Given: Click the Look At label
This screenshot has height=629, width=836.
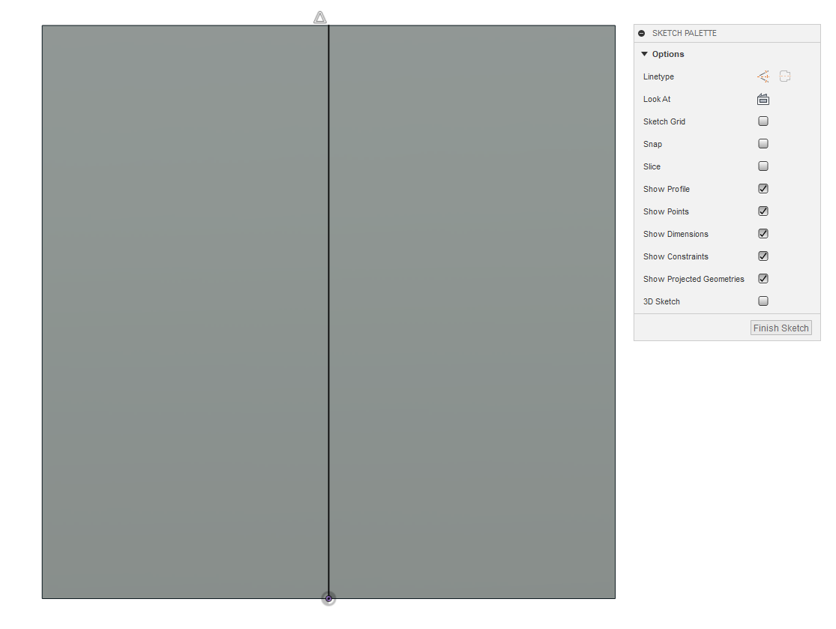Looking at the screenshot, I should [x=656, y=99].
